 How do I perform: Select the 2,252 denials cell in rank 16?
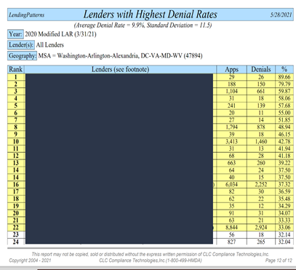[261, 184]
